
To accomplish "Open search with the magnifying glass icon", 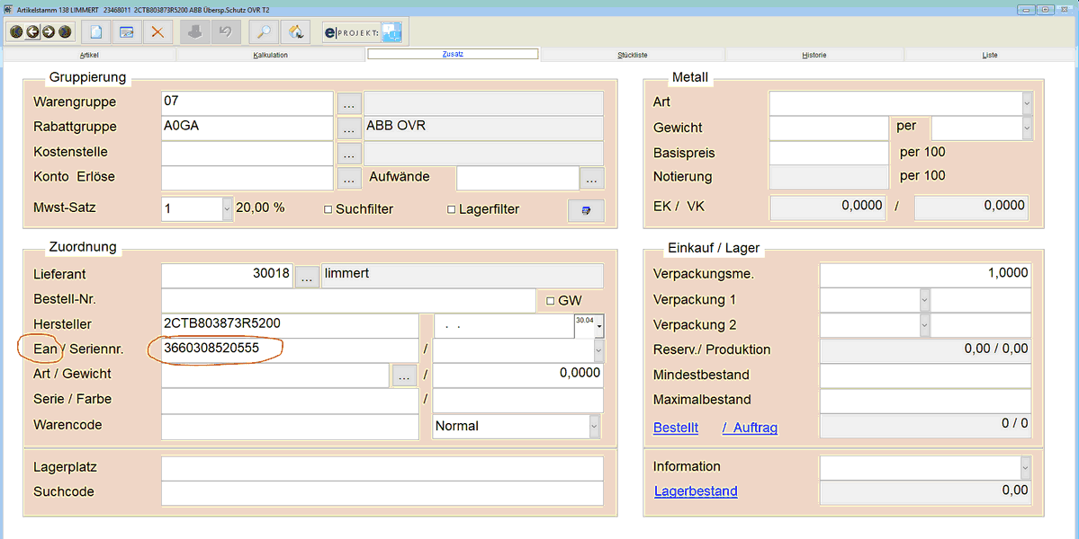I will click(264, 32).
